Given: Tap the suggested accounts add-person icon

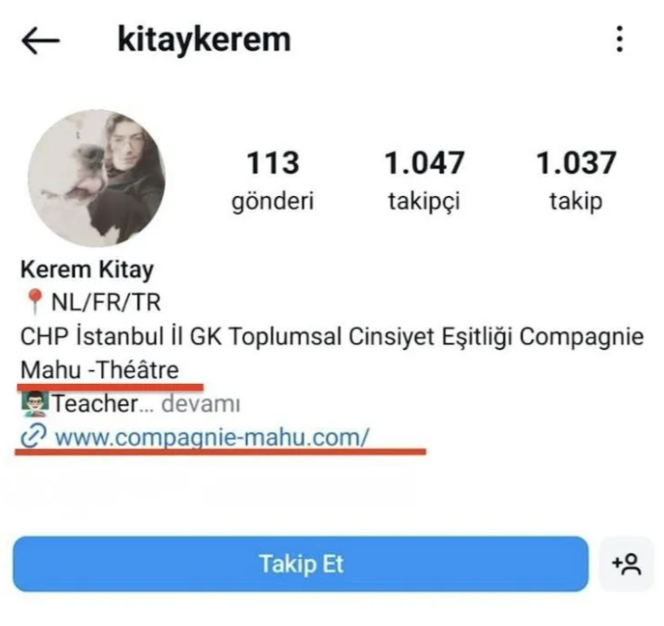Looking at the screenshot, I should click(626, 563).
